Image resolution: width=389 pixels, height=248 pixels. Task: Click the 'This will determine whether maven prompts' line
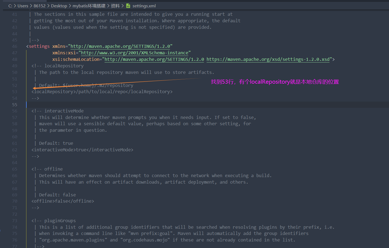148,118
